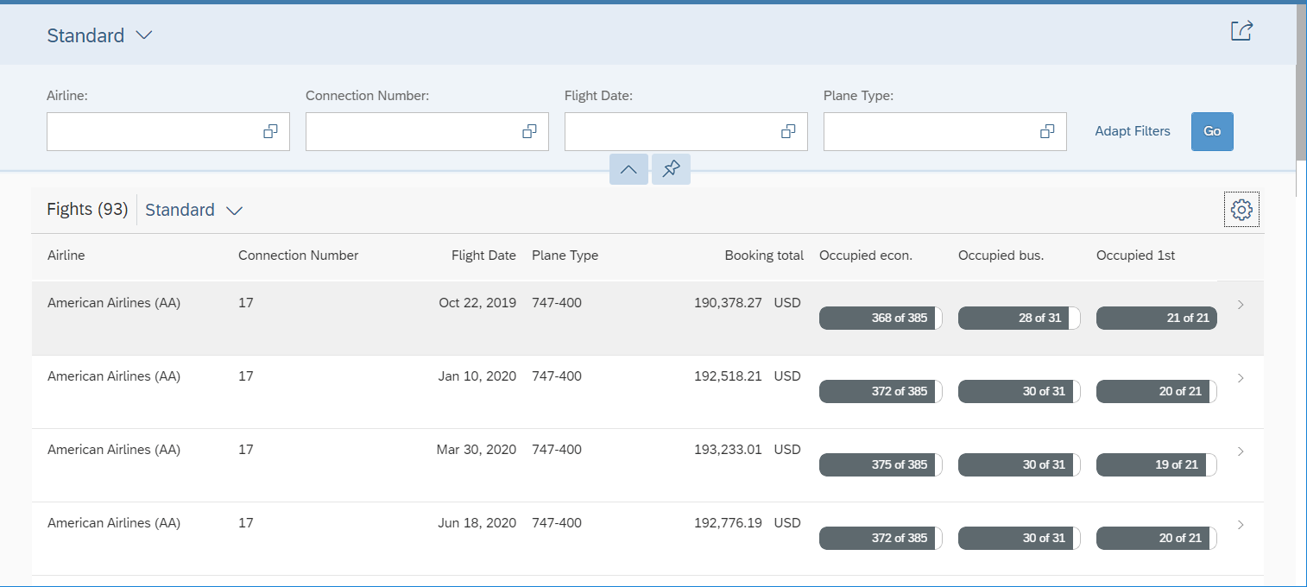Open the Flight Date value help dialog
This screenshot has height=587, width=1307.
pos(787,131)
